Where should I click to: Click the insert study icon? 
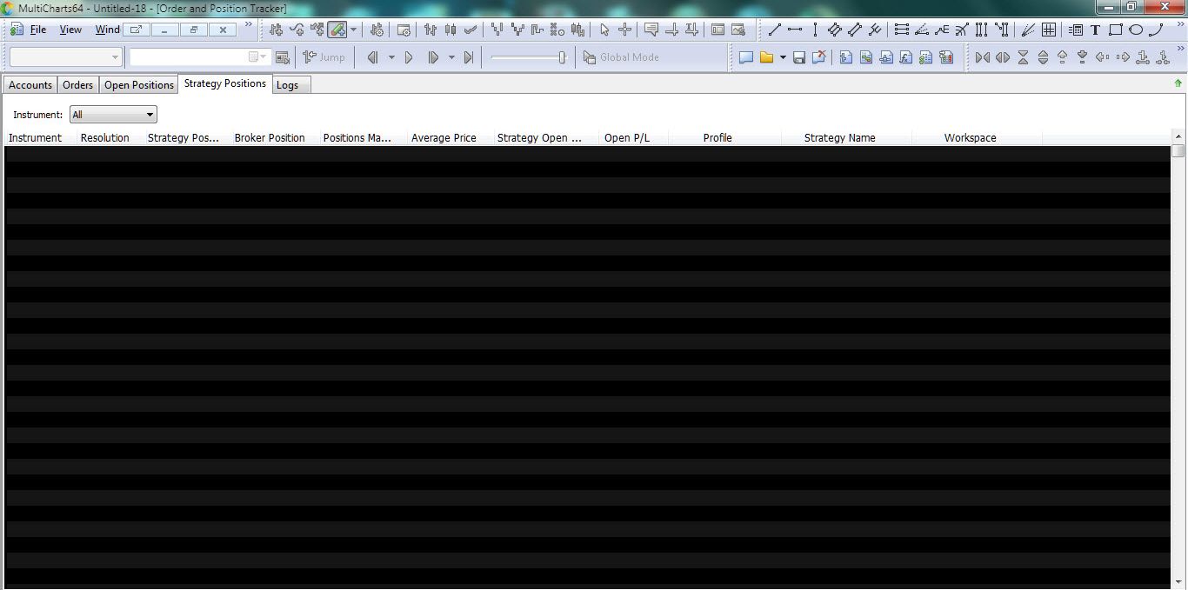click(297, 30)
